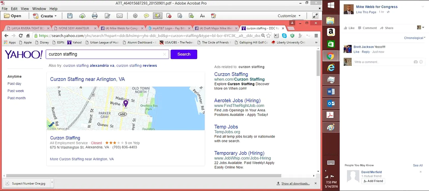Open the View menu
This screenshot has width=429, height=191.
(x=25, y=9)
